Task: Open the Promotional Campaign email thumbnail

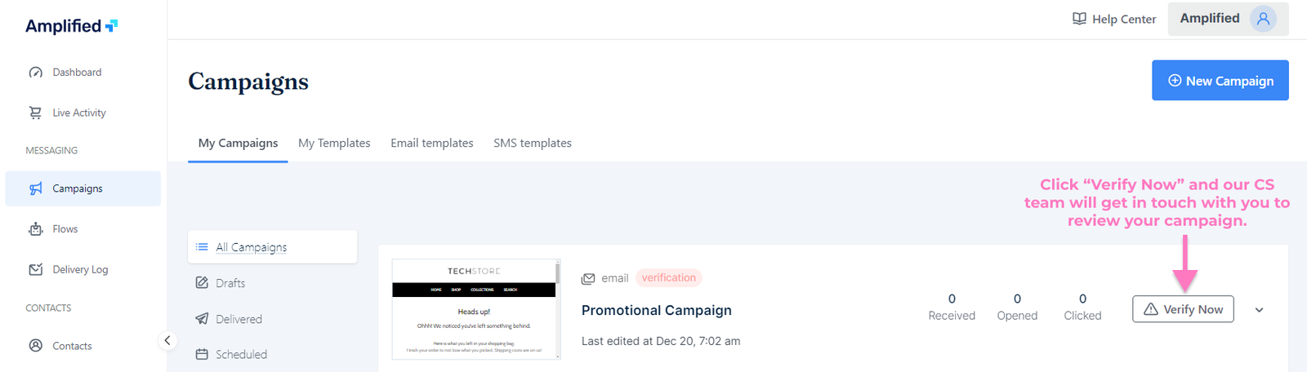Action: 475,309
